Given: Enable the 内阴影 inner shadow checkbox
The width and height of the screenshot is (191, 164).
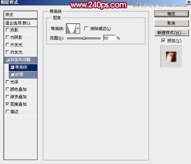Looking at the screenshot, I should pyautogui.click(x=7, y=37).
